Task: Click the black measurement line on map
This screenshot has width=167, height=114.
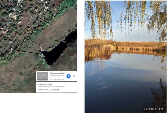Action: (x=27, y=52)
